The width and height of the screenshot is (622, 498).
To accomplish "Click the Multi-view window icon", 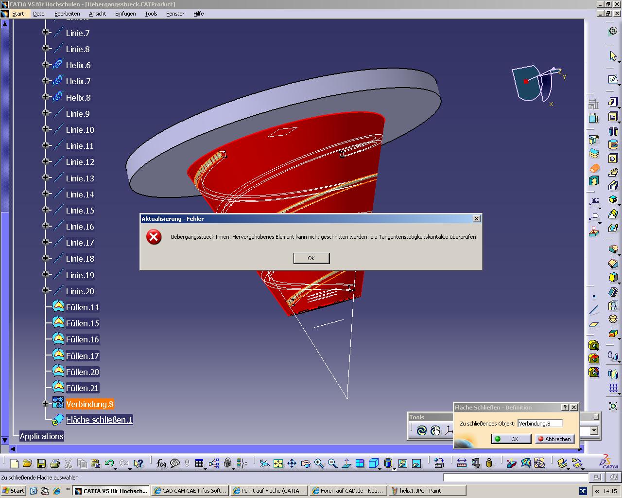I will point(360,463).
